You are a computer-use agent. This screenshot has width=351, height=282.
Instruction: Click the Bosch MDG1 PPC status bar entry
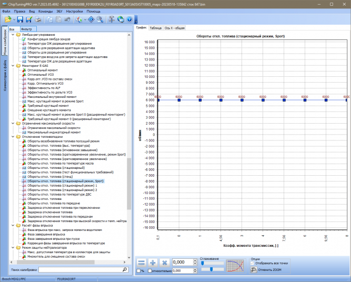pos(14,279)
